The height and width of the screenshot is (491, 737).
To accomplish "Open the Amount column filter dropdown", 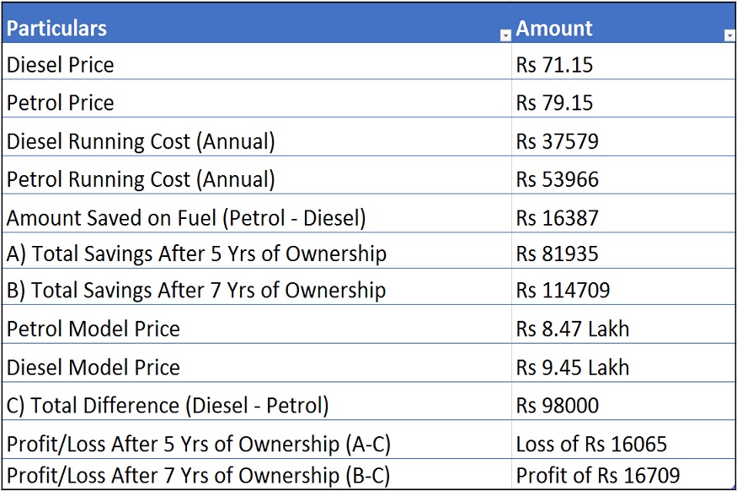I will coord(729,35).
